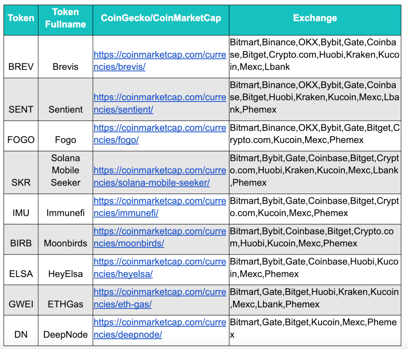The width and height of the screenshot is (408, 349).
Task: Select the SKR token cell
Action: click(x=21, y=183)
